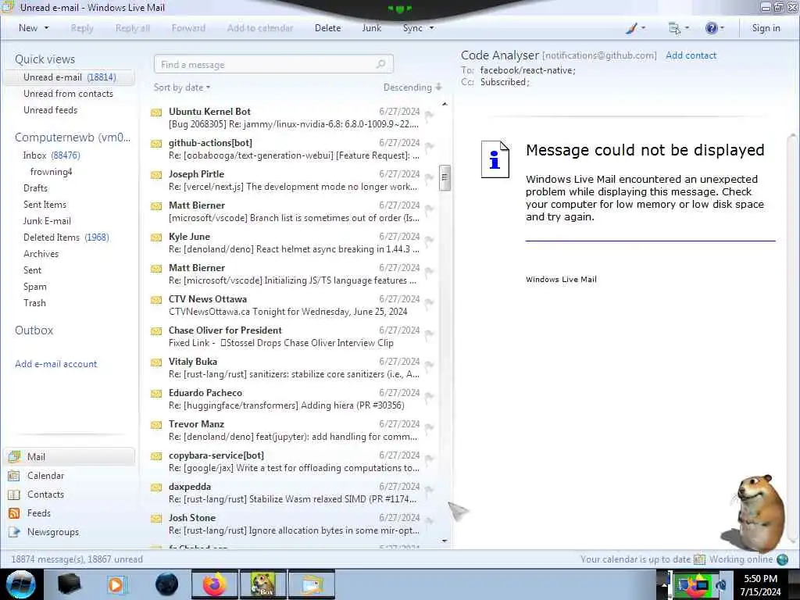Flag the github-actions[bot] message
This screenshot has height=600, width=800.
point(429,147)
